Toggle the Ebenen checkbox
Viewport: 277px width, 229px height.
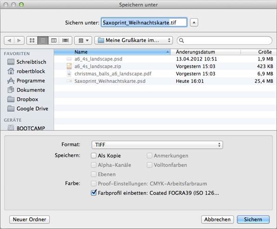tap(93, 175)
